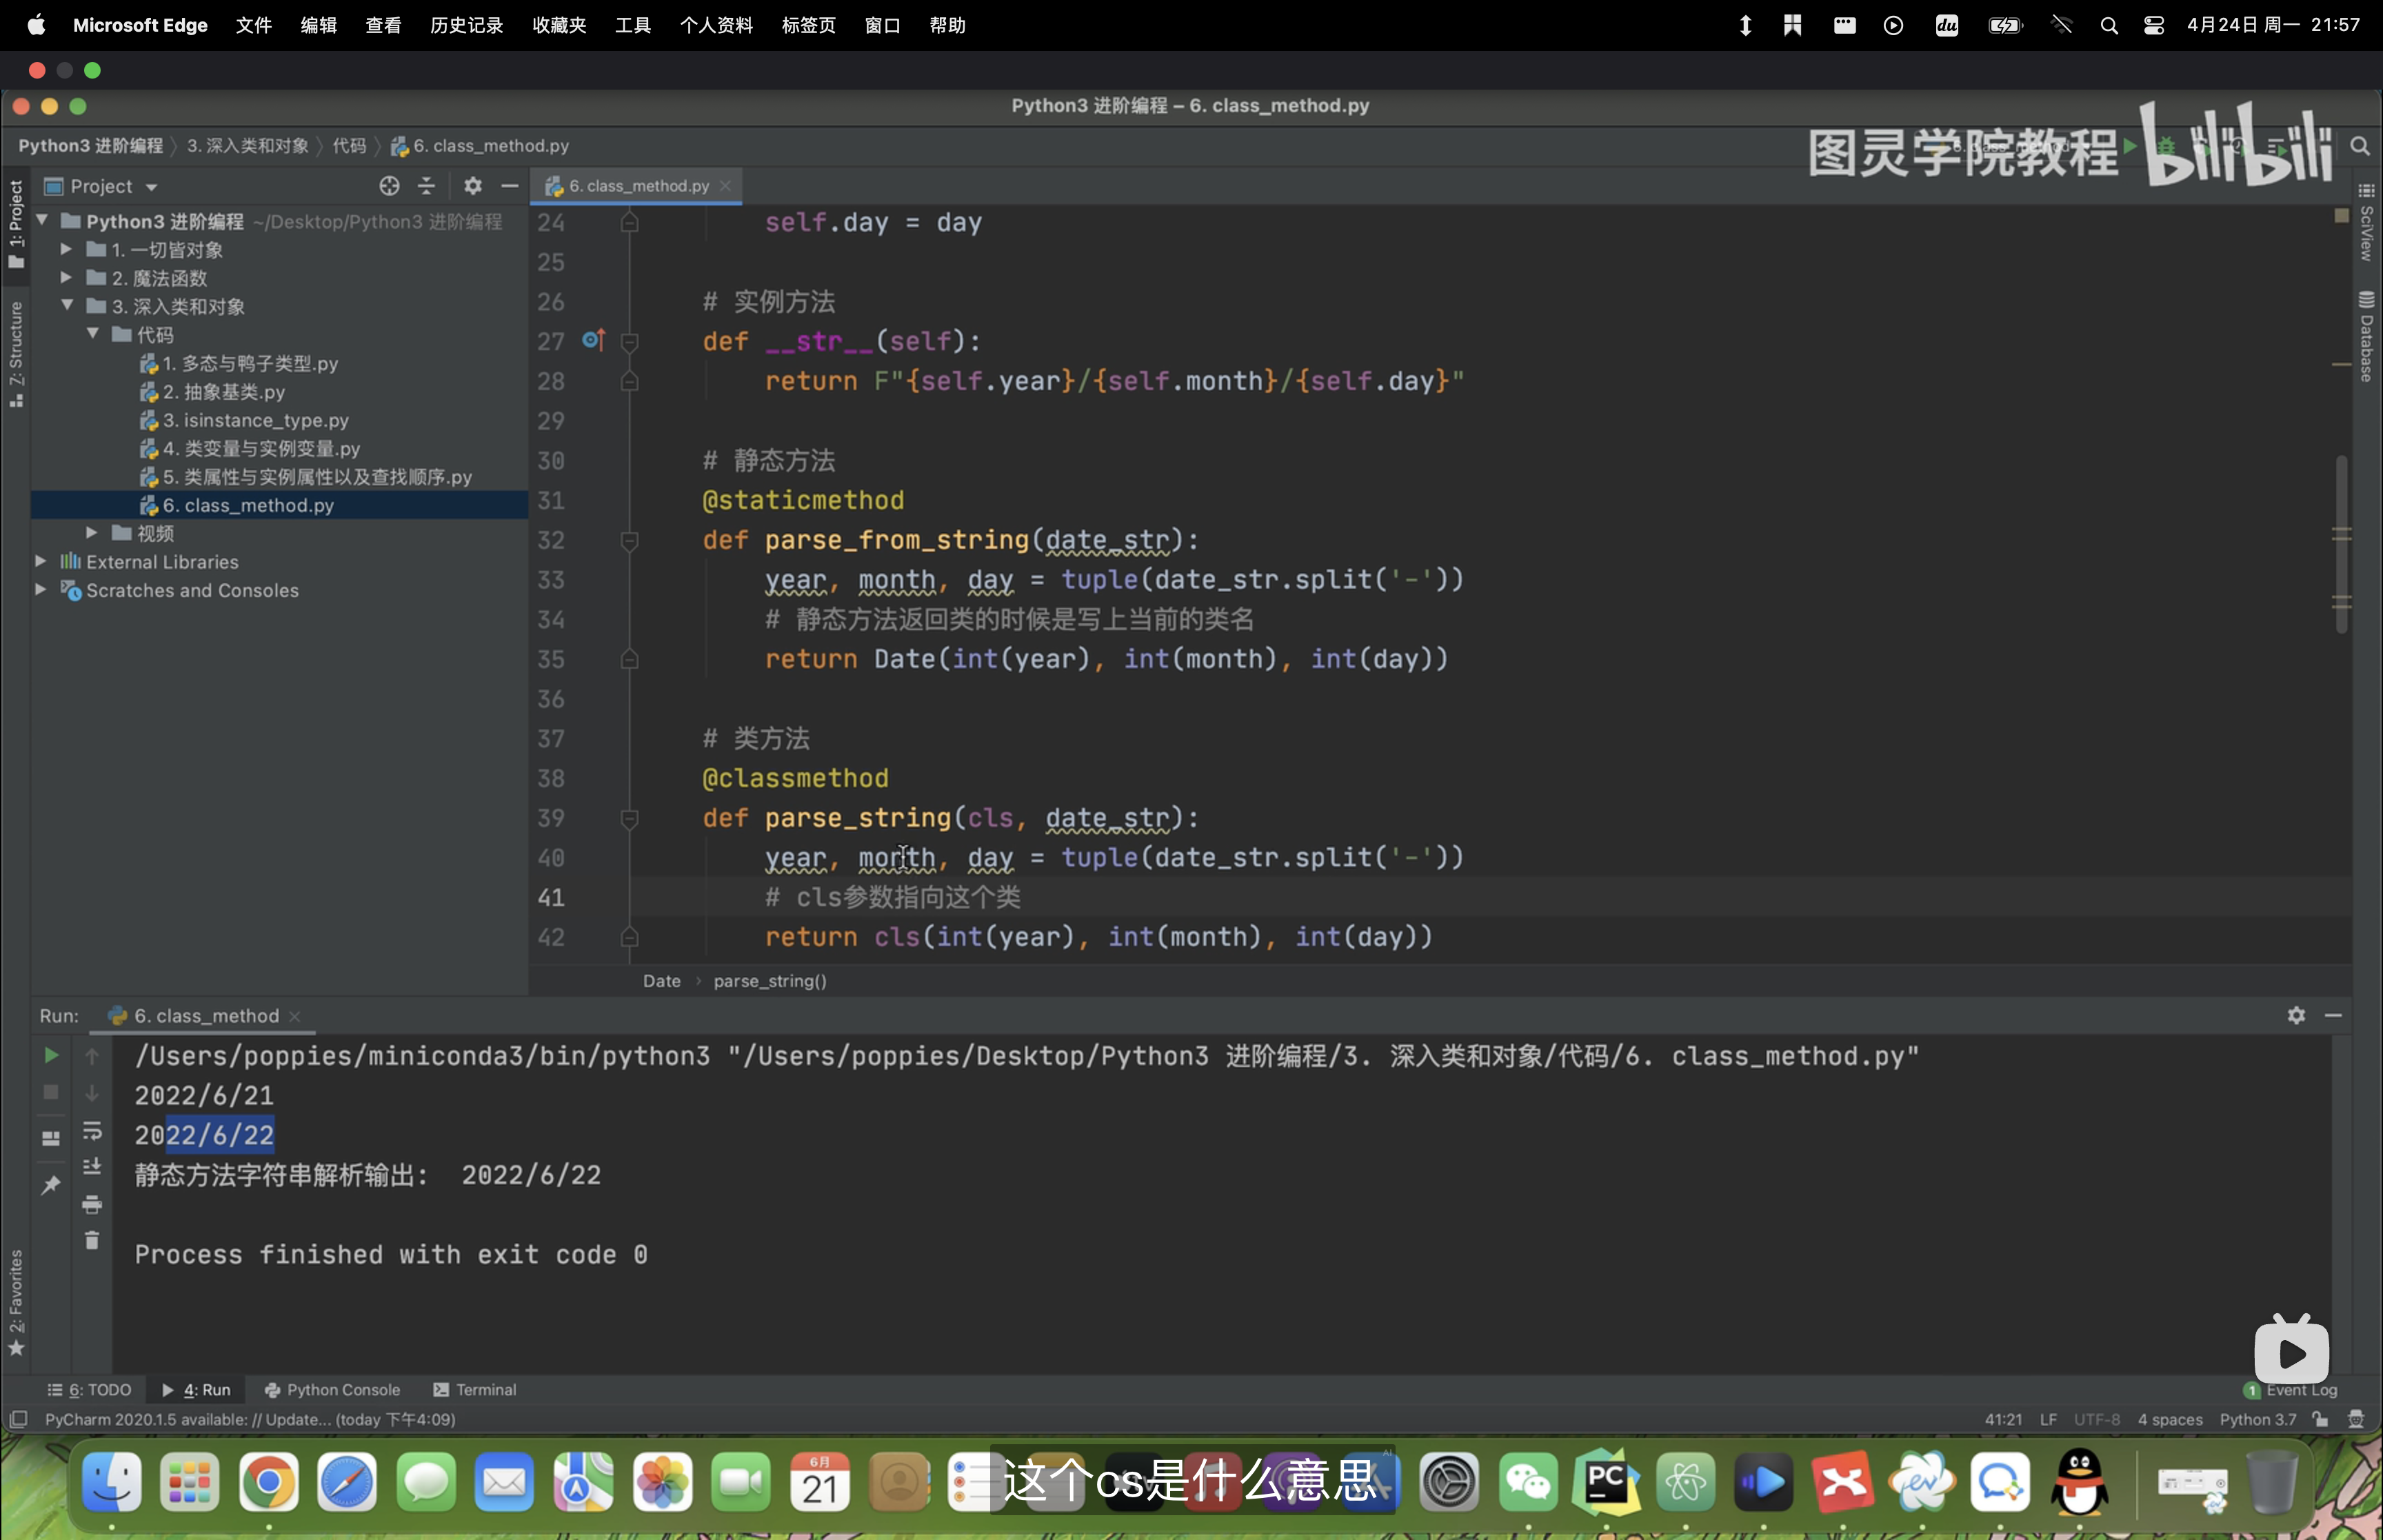This screenshot has height=1540, width=2383.
Task: Open SciView side tab
Action: pyautogui.click(x=2366, y=223)
